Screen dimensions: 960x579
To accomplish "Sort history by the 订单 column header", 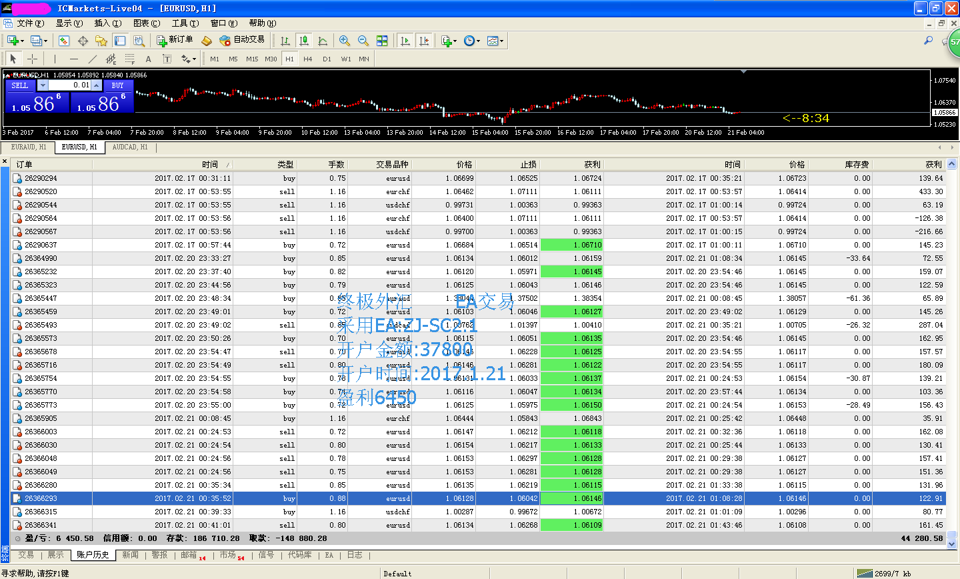I will pyautogui.click(x=51, y=164).
